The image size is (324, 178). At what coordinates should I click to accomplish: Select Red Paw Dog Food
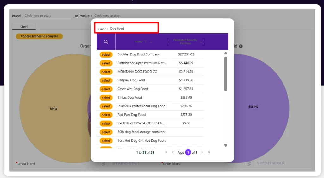pyautogui.click(x=106, y=115)
